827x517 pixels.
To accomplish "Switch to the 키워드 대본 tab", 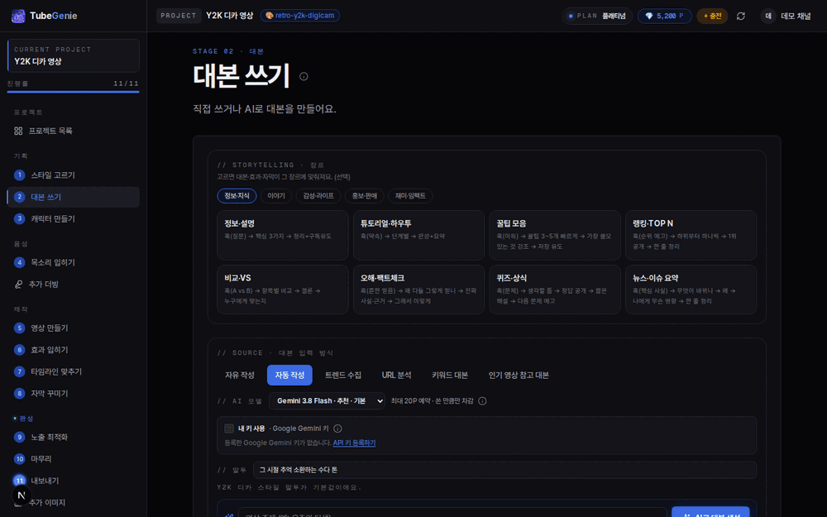I will pyautogui.click(x=450, y=375).
